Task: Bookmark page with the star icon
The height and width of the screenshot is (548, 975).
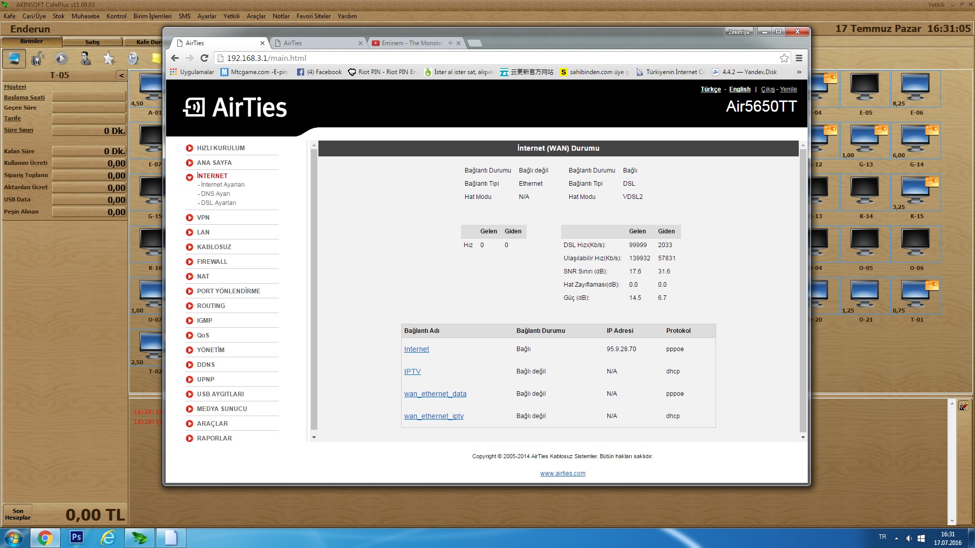Action: coord(784,58)
